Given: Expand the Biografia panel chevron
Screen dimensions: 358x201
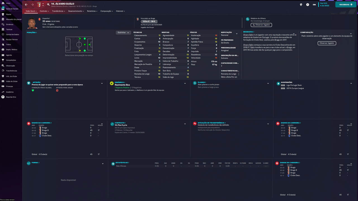Looking at the screenshot, I should click(294, 34).
